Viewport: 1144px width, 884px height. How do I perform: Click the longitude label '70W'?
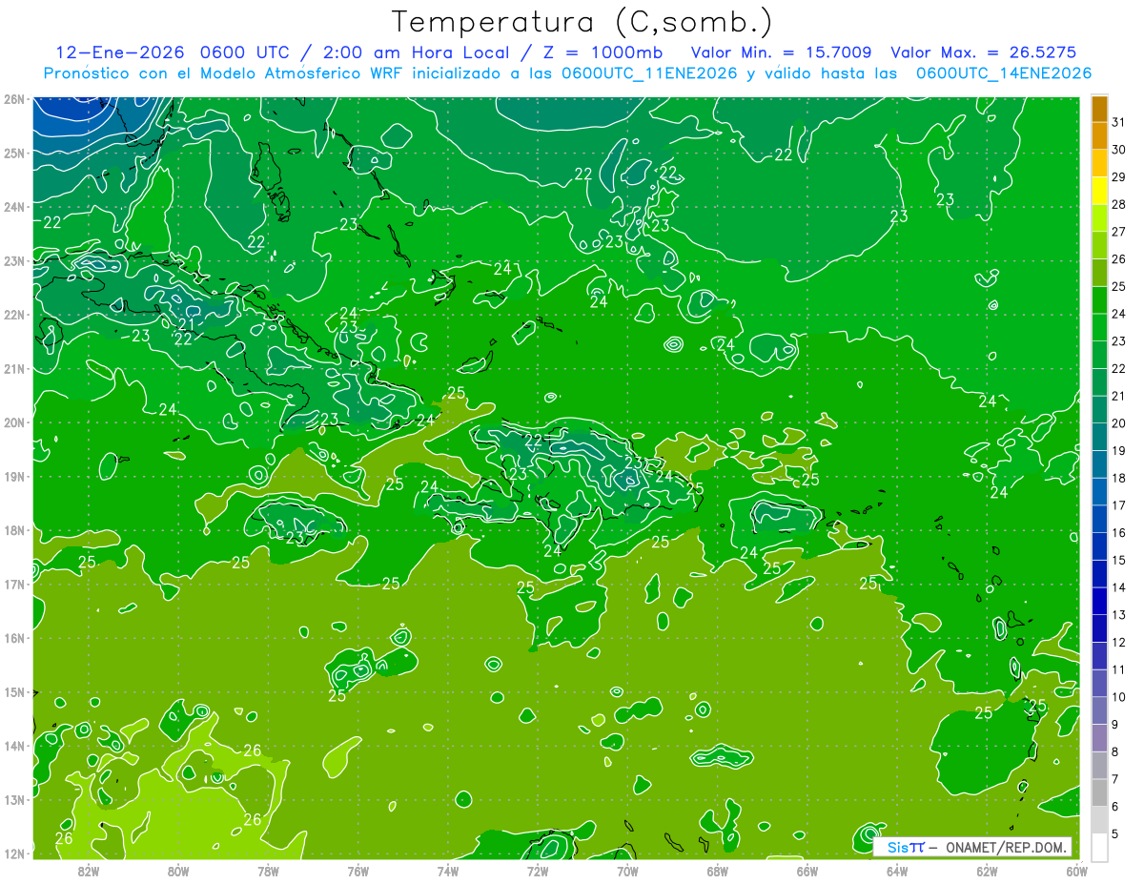click(x=627, y=871)
